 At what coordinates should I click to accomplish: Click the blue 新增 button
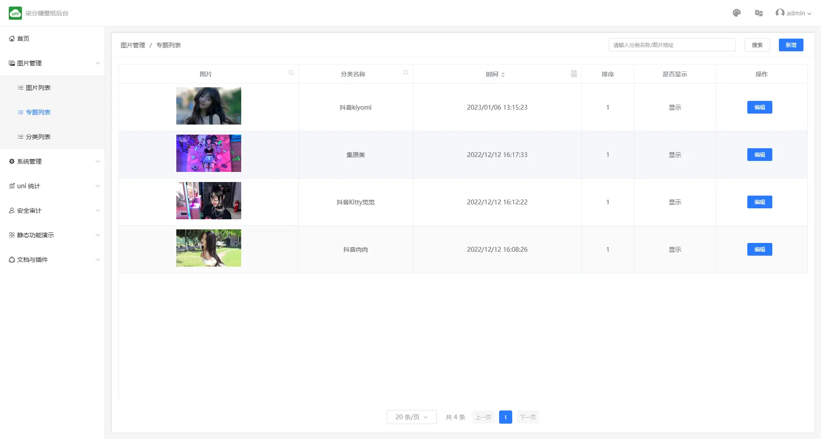tap(791, 45)
